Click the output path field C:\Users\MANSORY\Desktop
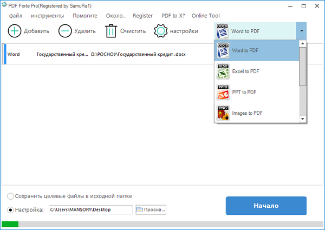This screenshot has width=325, height=230. click(91, 210)
